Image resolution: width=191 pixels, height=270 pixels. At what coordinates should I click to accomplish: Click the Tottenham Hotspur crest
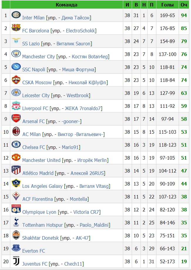pos(16,222)
